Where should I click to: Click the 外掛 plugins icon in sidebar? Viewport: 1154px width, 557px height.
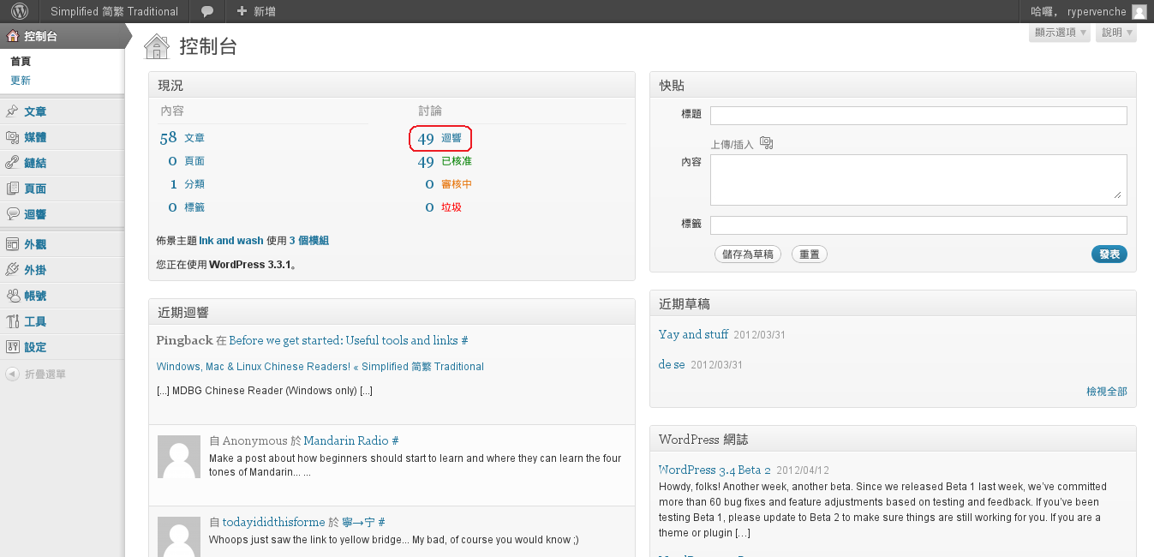(13, 270)
